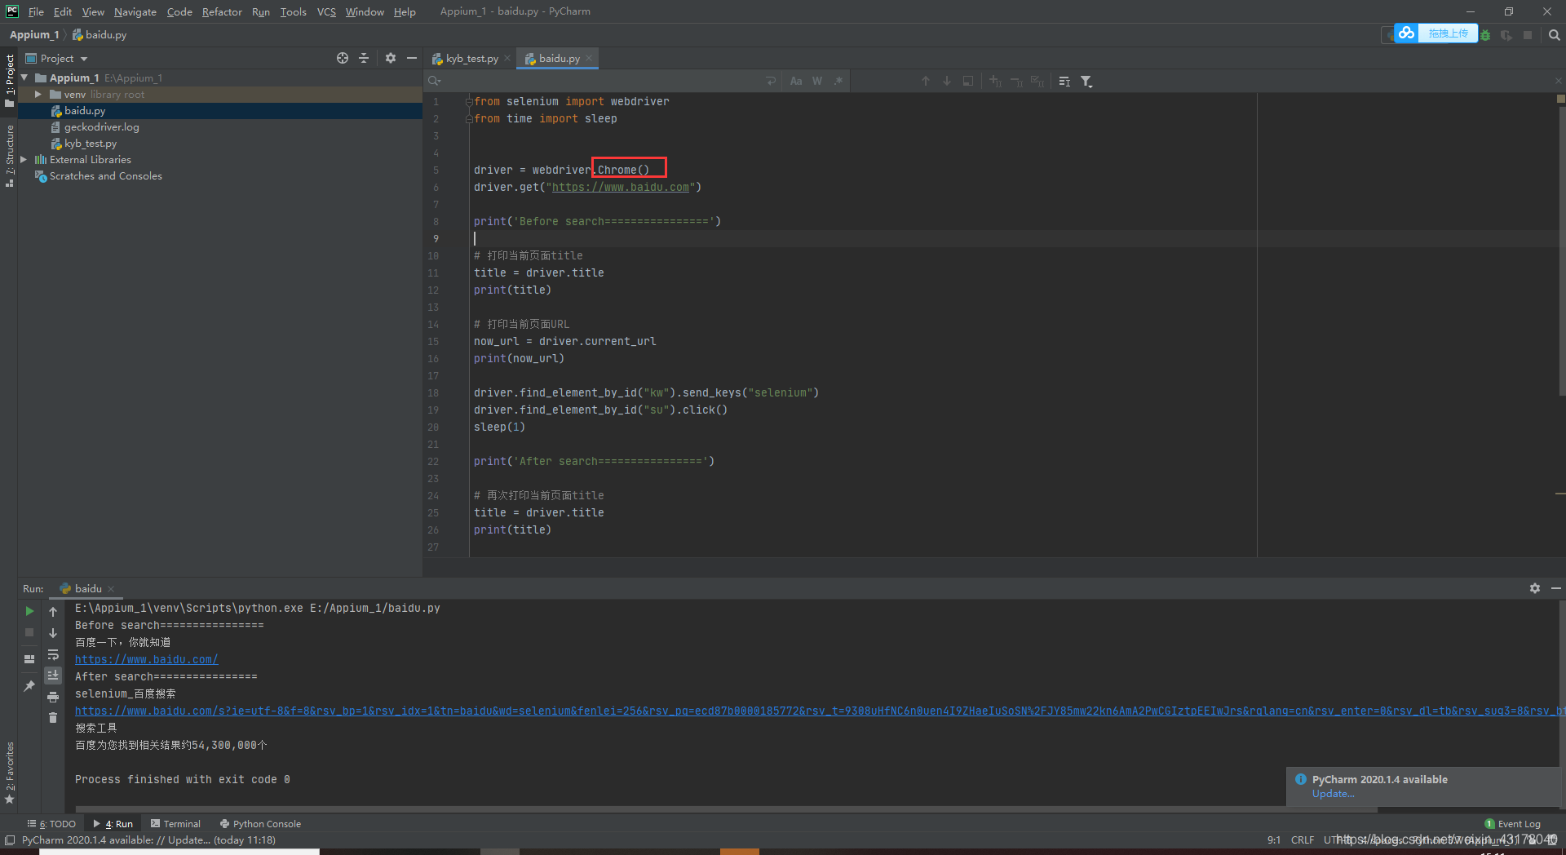Expand the venv library root folder
This screenshot has height=855, width=1566.
point(38,95)
